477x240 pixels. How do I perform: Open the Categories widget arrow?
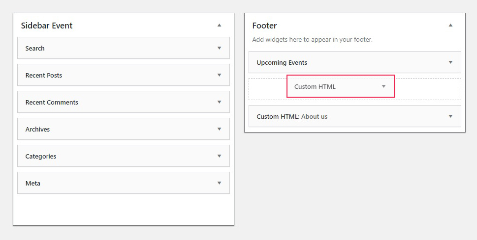coord(220,156)
